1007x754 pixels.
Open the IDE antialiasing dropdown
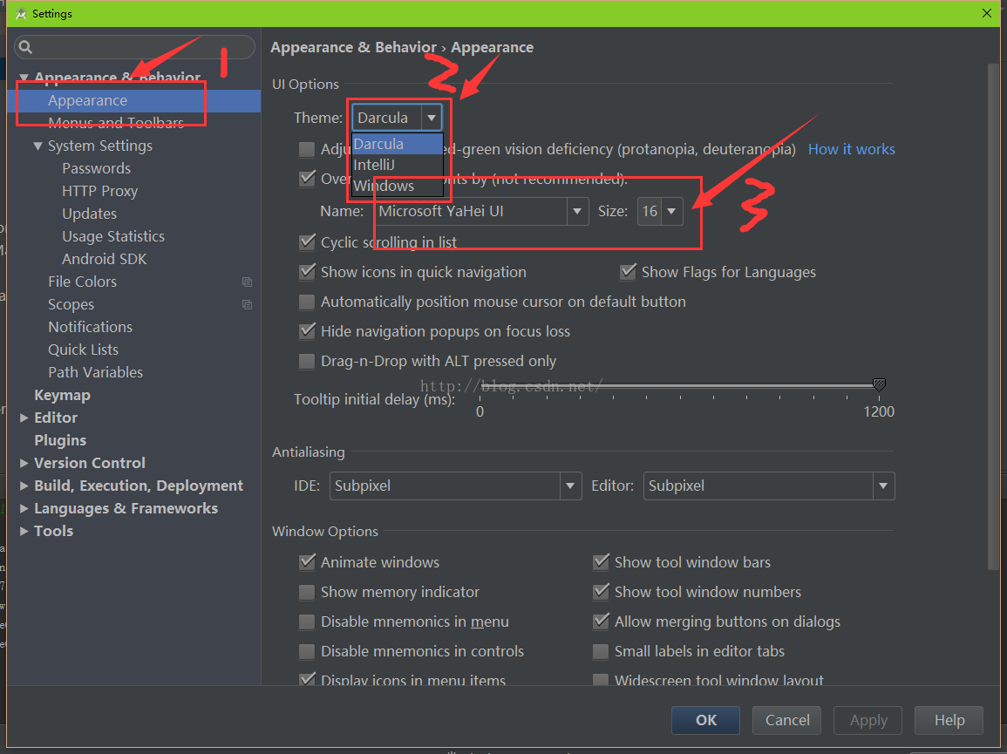569,486
